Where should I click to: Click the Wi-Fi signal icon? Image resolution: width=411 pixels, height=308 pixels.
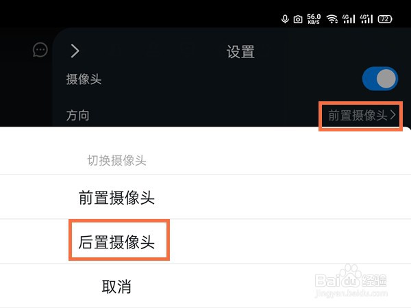click(x=332, y=19)
